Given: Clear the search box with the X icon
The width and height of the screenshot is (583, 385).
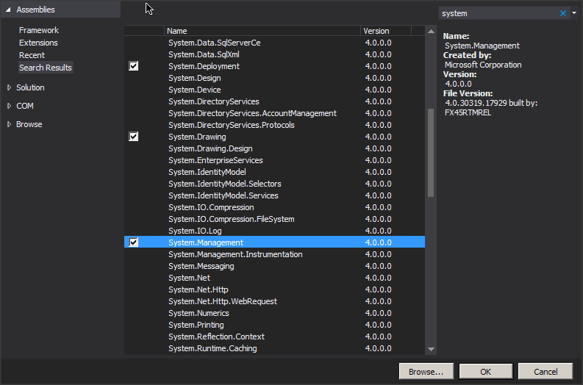Looking at the screenshot, I should coord(563,13).
